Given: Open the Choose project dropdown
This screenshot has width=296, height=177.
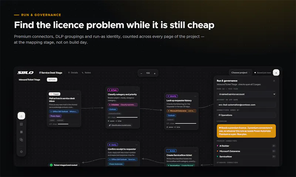Looking at the screenshot, I should coord(240,72).
